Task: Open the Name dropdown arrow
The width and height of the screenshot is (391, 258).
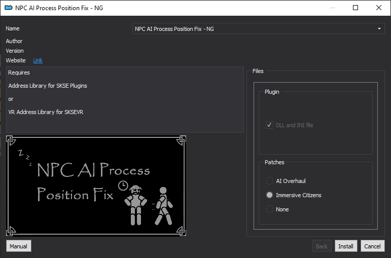Action: [x=379, y=29]
